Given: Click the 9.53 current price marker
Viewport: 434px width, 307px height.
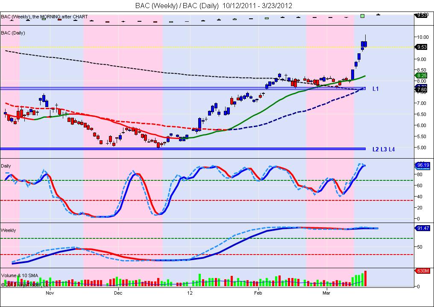Looking at the screenshot, I should (x=422, y=47).
